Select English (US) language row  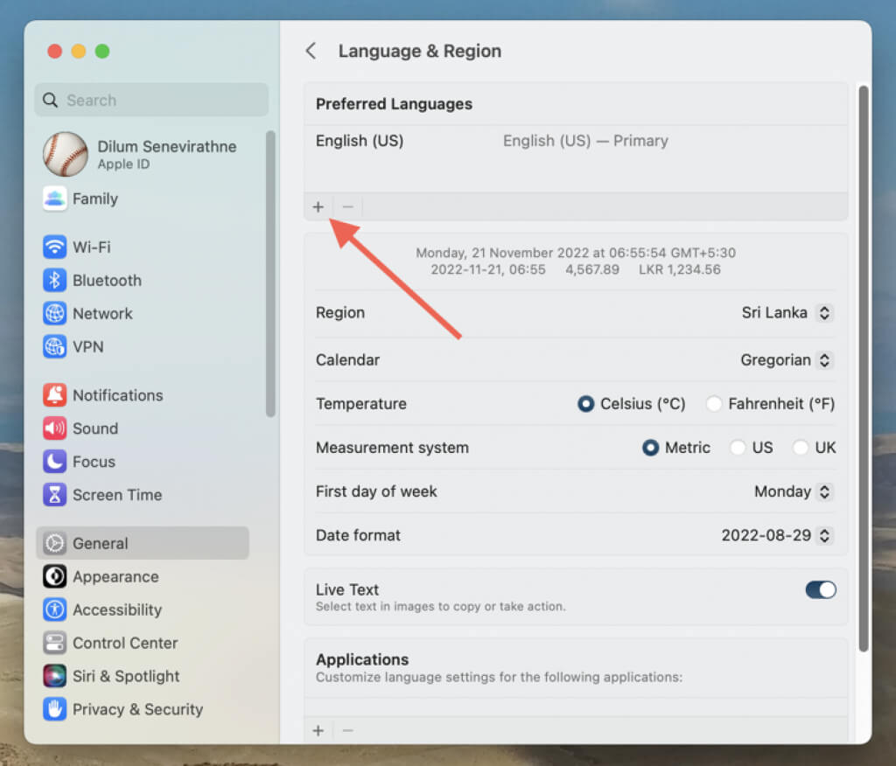tap(576, 141)
